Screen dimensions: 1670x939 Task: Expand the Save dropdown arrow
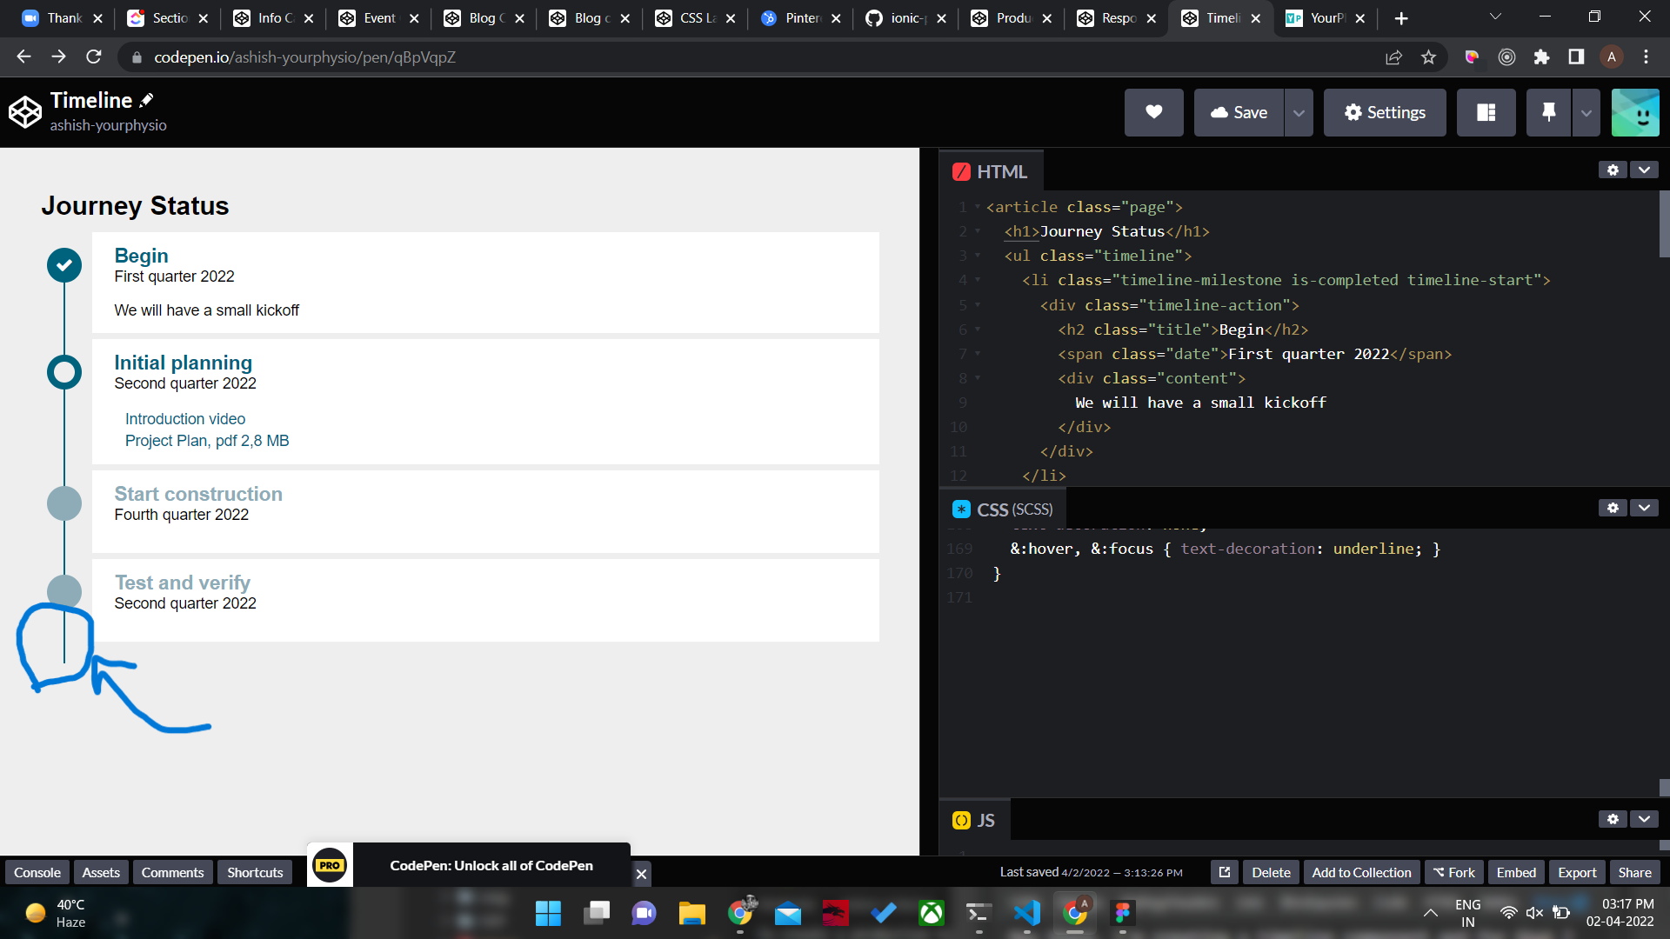point(1297,111)
